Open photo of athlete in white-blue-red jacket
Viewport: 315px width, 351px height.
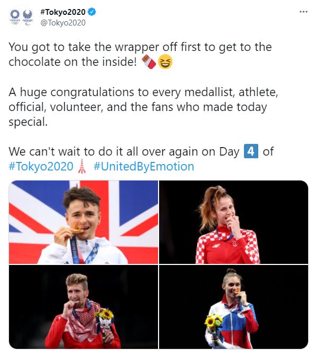click(x=233, y=307)
